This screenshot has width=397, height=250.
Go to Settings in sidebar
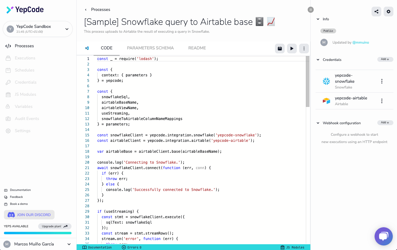click(x=23, y=131)
